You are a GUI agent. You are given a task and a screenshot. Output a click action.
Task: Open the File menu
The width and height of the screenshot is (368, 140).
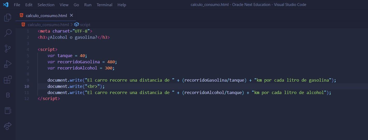click(x=17, y=5)
